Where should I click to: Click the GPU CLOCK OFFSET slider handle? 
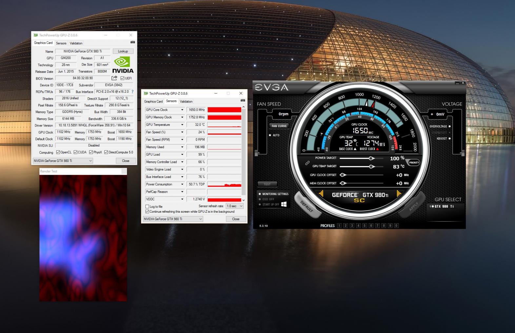tap(342, 175)
